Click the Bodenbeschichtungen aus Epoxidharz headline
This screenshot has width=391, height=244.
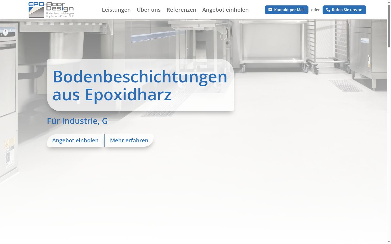[x=140, y=85]
